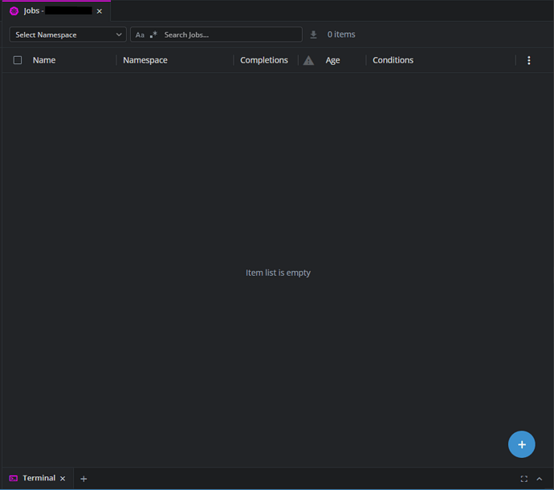Maximize the terminal dock panel
The height and width of the screenshot is (490, 554).
point(524,479)
